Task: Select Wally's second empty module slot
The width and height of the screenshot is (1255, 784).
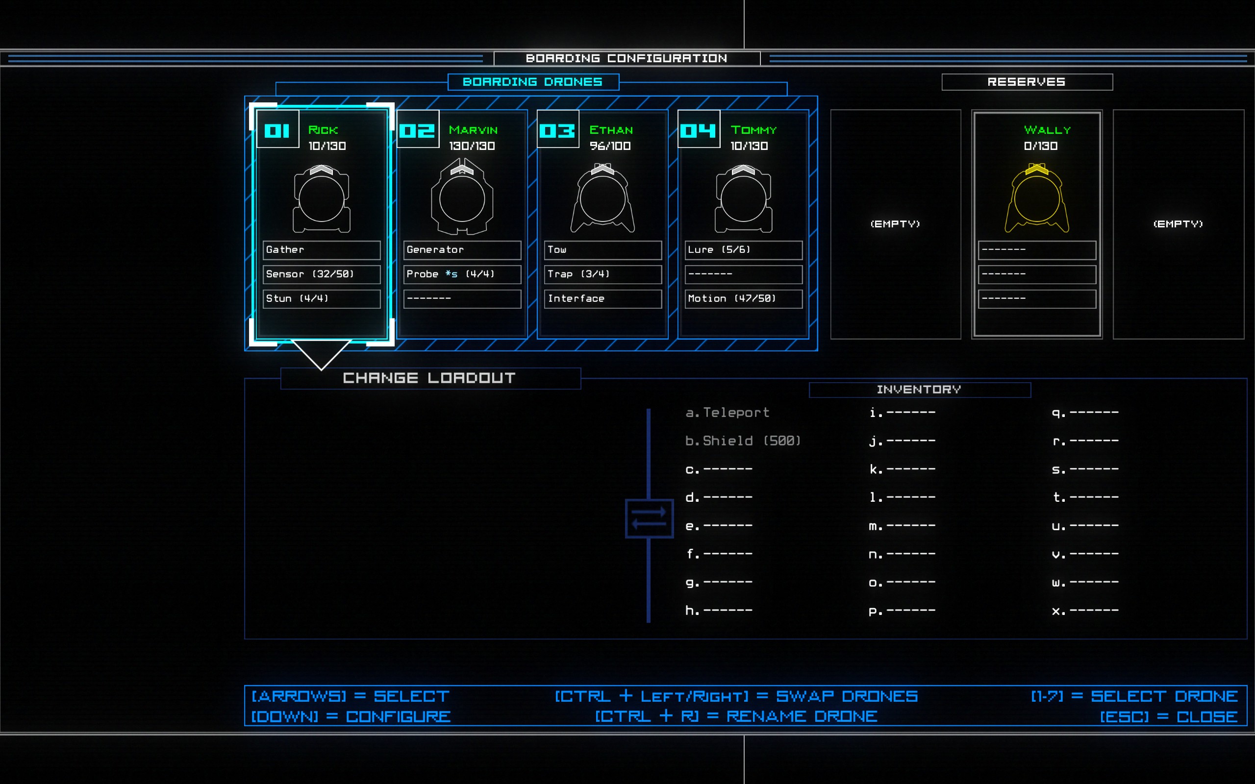Action: pyautogui.click(x=1037, y=274)
